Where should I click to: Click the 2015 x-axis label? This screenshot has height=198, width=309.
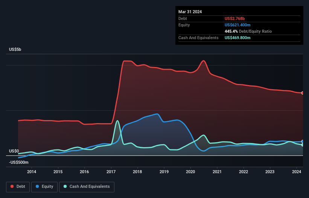coord(58,172)
